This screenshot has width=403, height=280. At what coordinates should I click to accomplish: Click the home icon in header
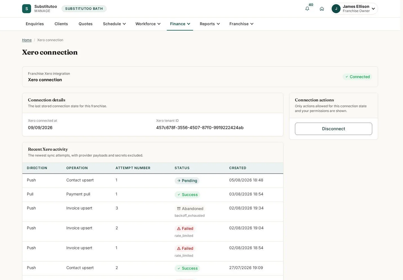pos(322,9)
